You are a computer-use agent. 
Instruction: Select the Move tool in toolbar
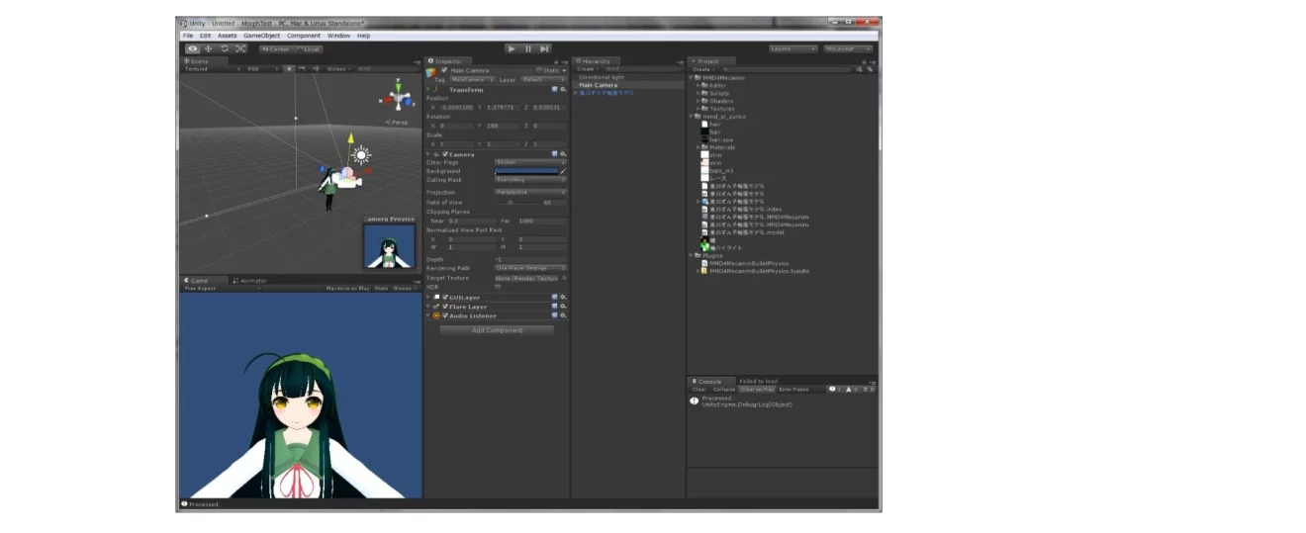[x=209, y=48]
